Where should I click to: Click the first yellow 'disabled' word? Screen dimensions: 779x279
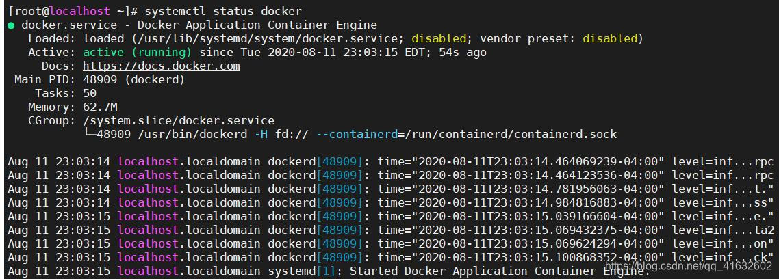[x=439, y=38]
